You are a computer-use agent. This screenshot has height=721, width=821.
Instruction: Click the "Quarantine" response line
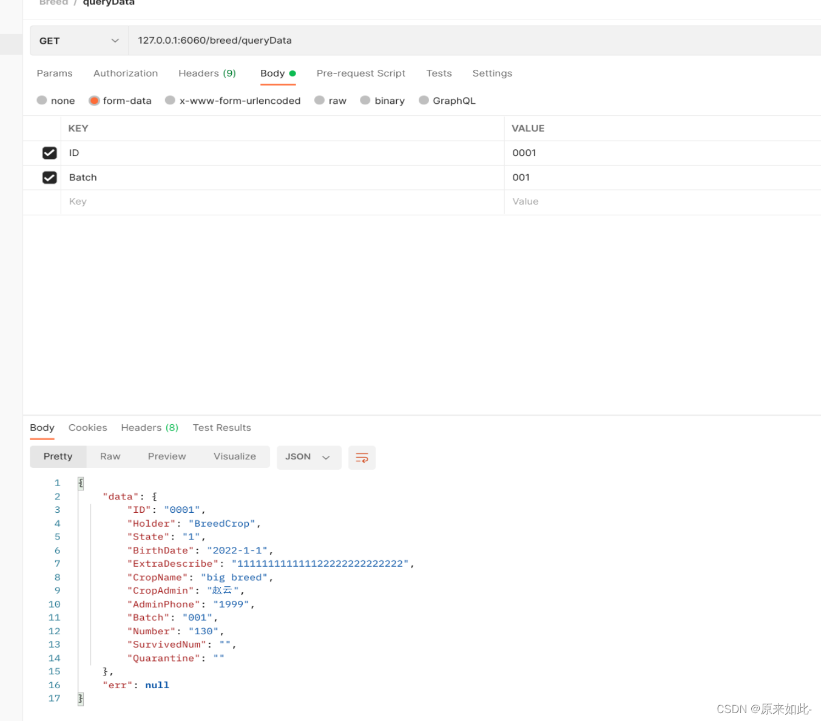[x=175, y=658]
